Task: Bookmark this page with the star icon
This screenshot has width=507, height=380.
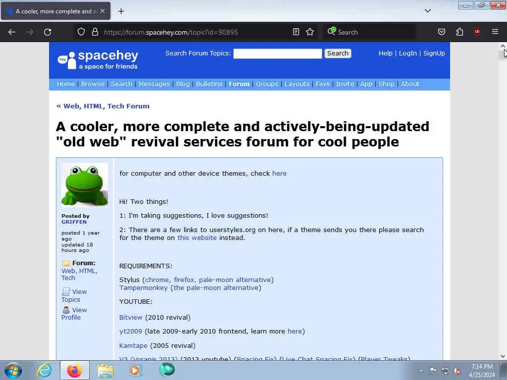Action: pos(310,32)
